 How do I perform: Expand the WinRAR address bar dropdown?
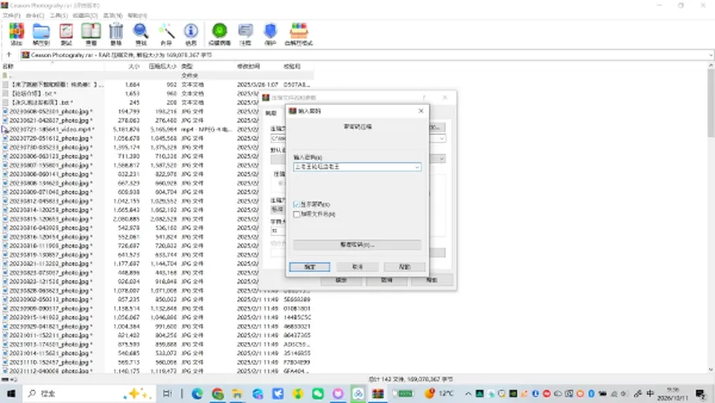pyautogui.click(x=711, y=55)
